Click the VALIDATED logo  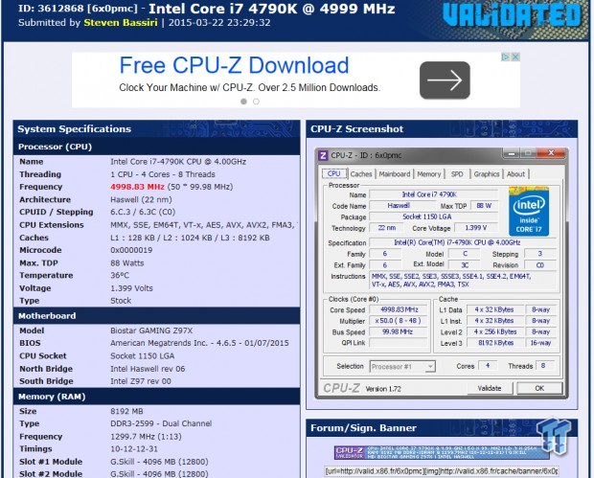click(x=512, y=15)
